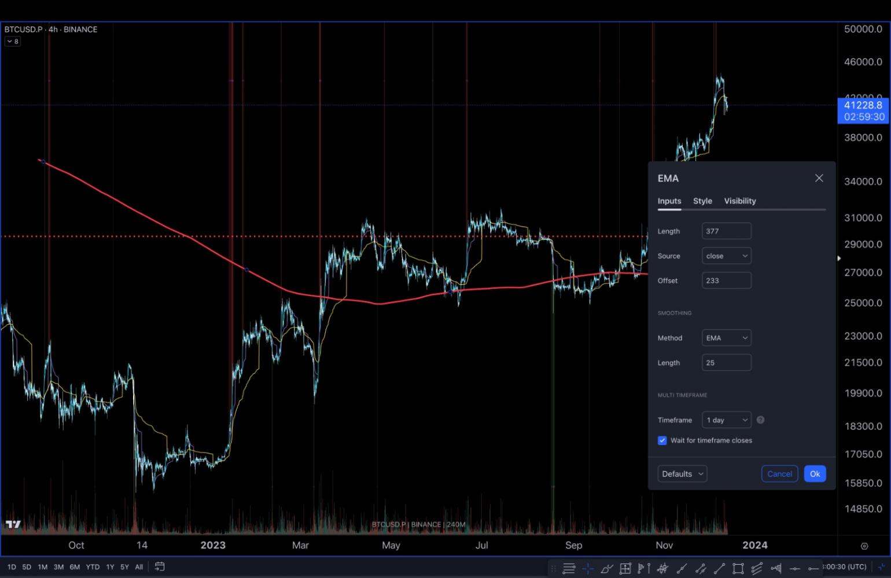Click the Length field showing 377
891x578 pixels.
click(727, 231)
